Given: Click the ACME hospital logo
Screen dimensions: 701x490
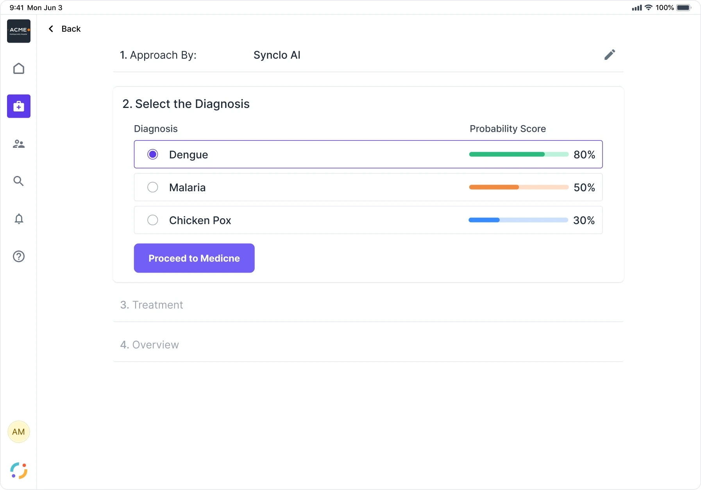Looking at the screenshot, I should [19, 31].
